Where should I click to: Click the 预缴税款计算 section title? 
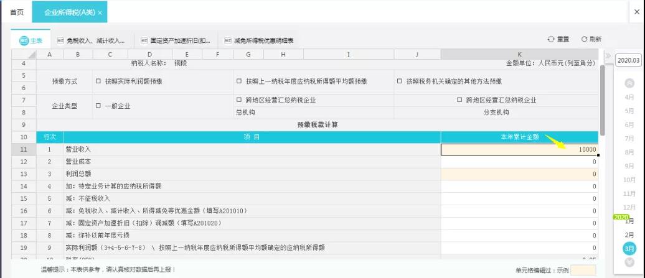(317, 125)
